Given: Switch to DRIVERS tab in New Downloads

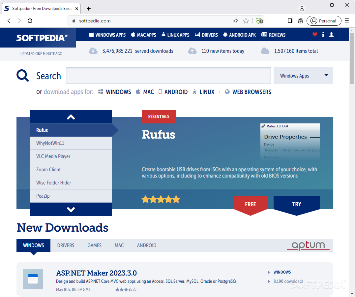Looking at the screenshot, I should pos(66,246).
